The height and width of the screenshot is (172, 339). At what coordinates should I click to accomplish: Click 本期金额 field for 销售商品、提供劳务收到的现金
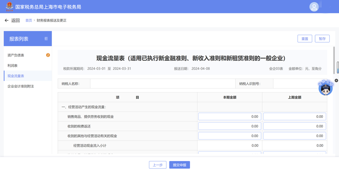point(230,116)
